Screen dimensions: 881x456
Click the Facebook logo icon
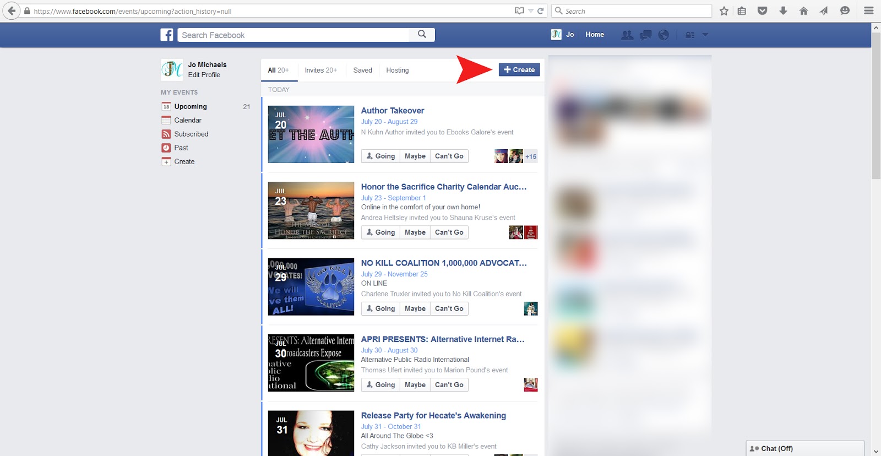(x=167, y=35)
